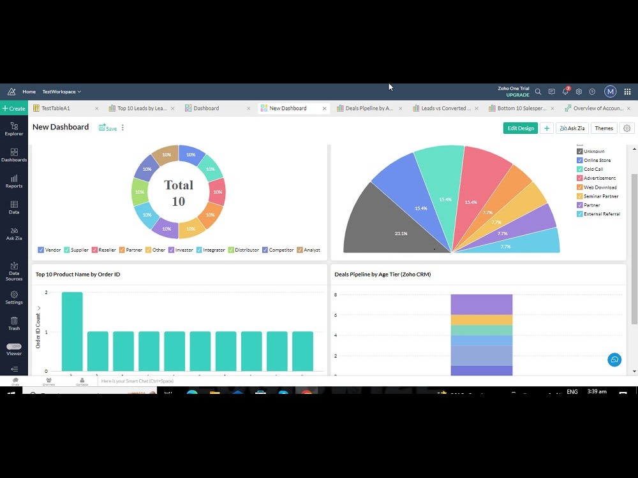Viewport: 638px width, 478px height.
Task: Click the vertical scrollbar down arrow
Action: [x=634, y=371]
